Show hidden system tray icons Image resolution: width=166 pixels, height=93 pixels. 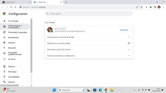[135, 90]
